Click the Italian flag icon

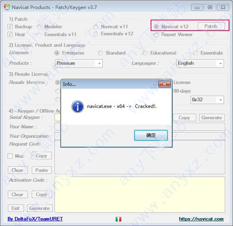pyautogui.click(x=118, y=219)
